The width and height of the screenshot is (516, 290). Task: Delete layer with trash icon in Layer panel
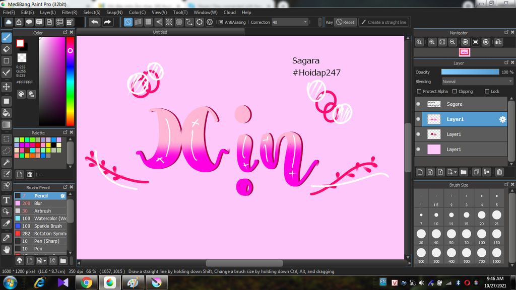pyautogui.click(x=499, y=172)
